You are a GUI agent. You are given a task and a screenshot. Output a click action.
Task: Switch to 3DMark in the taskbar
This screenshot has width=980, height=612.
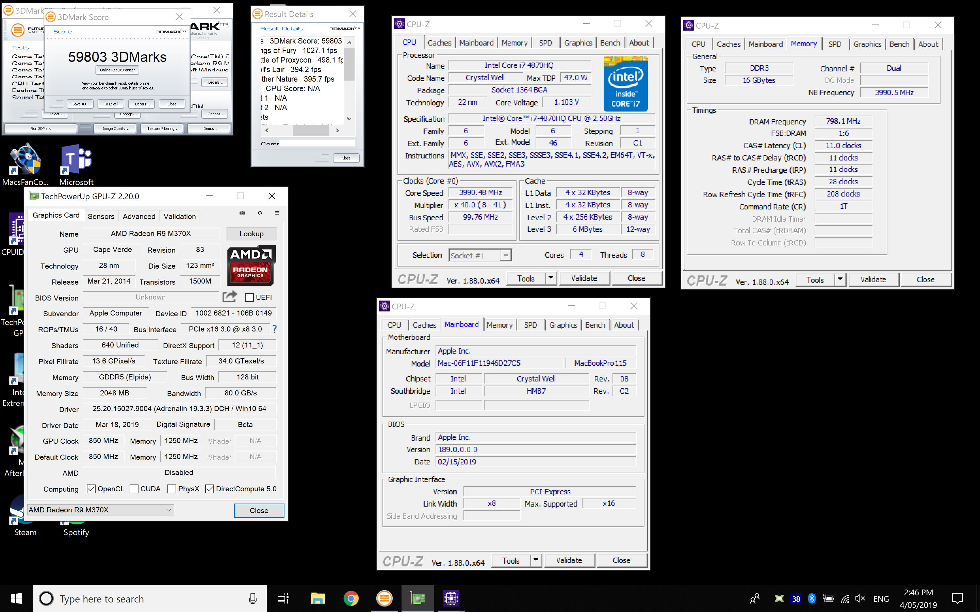384,598
